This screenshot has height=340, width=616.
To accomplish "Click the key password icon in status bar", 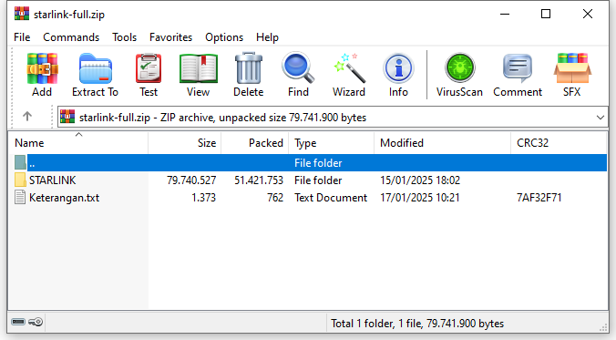I will (x=36, y=322).
